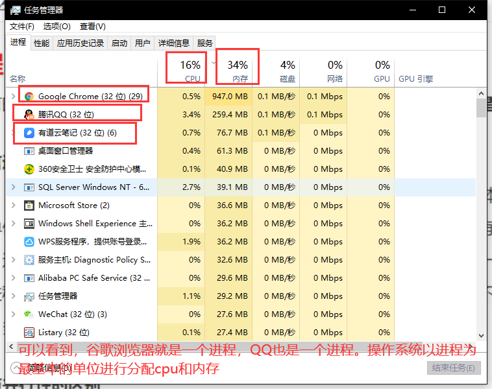Click the vertical scrollbar up arrow
Viewport: 492px width, 389px height.
[x=481, y=93]
